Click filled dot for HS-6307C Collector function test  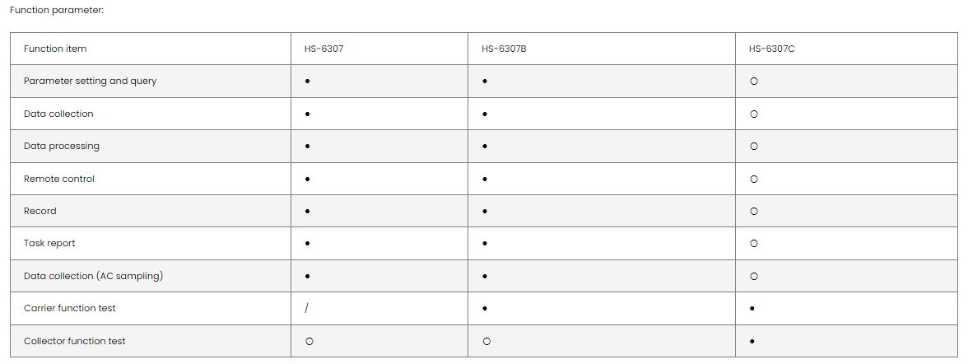pyautogui.click(x=753, y=341)
